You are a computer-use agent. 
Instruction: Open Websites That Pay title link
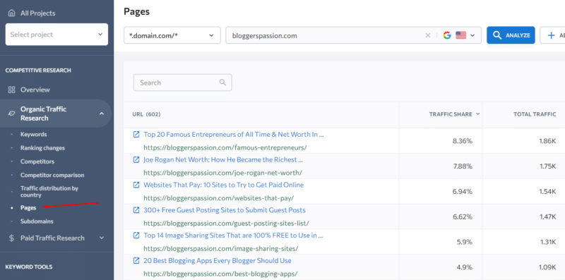(x=223, y=185)
